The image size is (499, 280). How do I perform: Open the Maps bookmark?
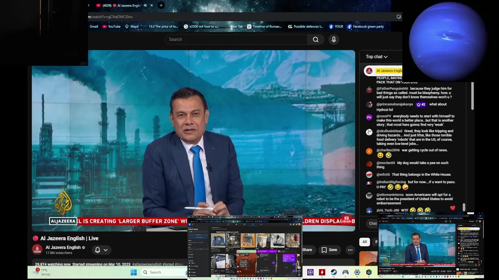[131, 26]
